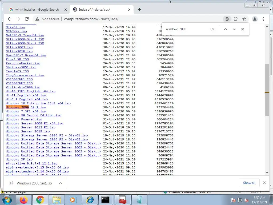This screenshot has height=205, width=273.
Task: Click the find bar text field
Action: (x=186, y=29)
